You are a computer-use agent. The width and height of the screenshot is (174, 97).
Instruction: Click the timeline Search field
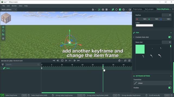click(23, 65)
